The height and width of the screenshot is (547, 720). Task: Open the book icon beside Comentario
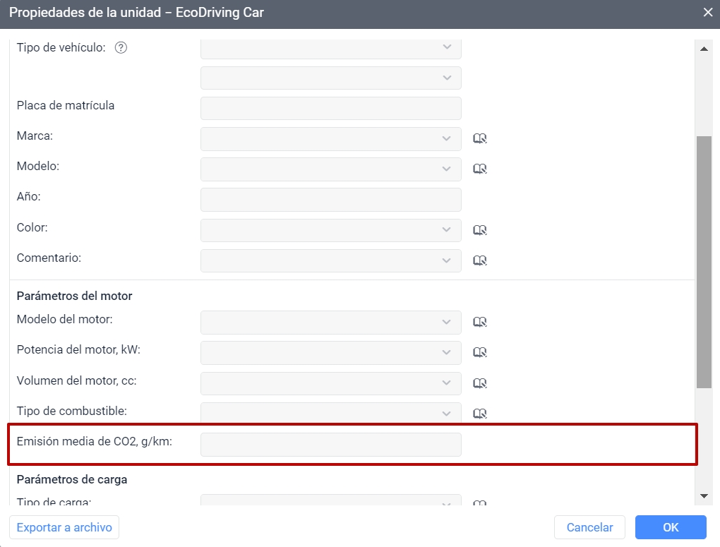click(480, 260)
